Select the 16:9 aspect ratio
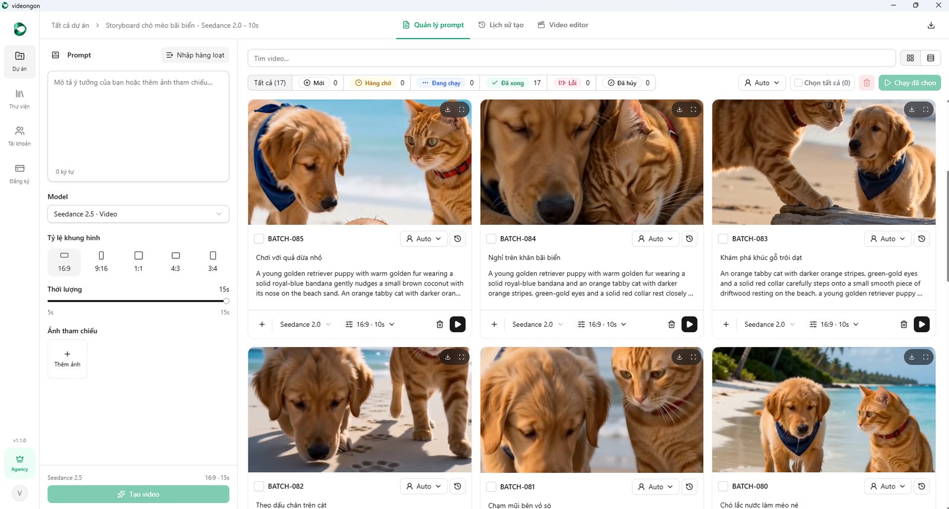This screenshot has width=949, height=509. click(65, 262)
